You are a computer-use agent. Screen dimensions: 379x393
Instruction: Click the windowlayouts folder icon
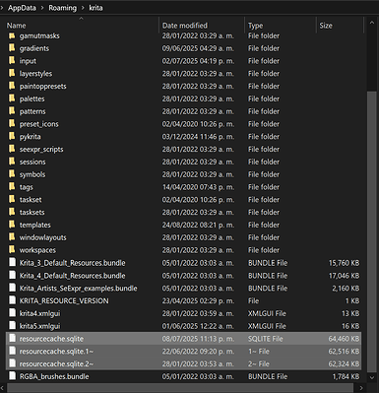(12, 237)
